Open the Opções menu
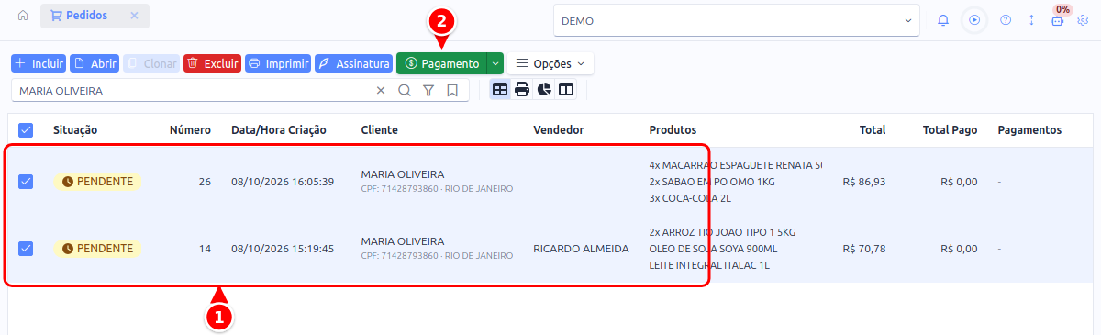Viewport: 1101px width, 335px height. (550, 63)
